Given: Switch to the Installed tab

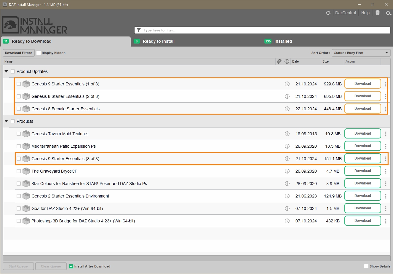Looking at the screenshot, I should click(327, 41).
